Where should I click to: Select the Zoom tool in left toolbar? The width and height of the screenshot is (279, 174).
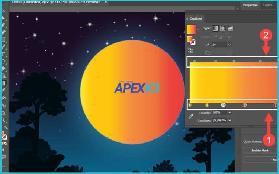3,119
